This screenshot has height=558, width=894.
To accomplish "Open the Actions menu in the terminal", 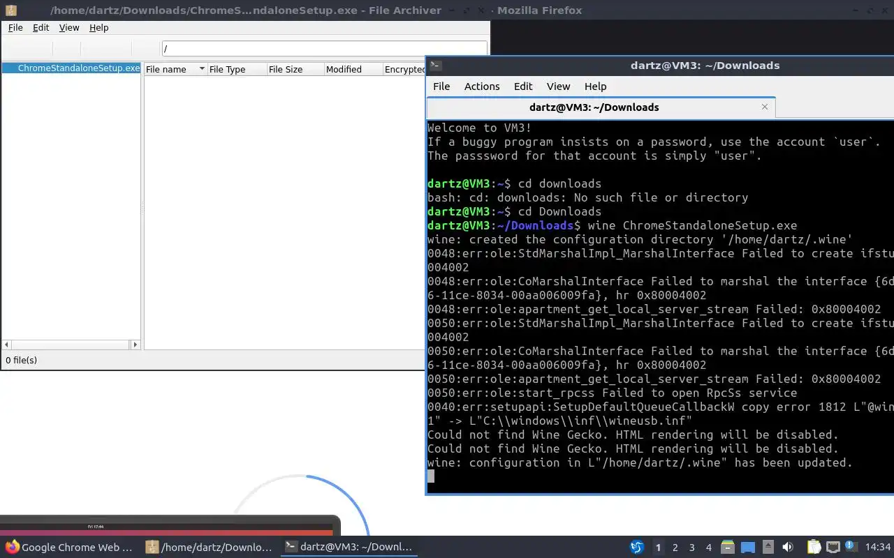I will [482, 86].
